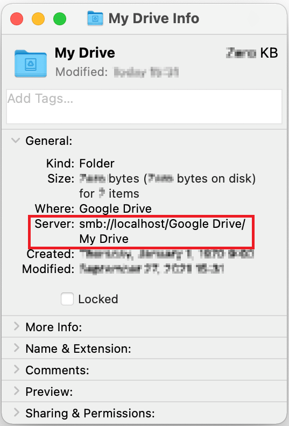The width and height of the screenshot is (289, 426).
Task: Click the Kind: Folder value
Action: click(97, 164)
